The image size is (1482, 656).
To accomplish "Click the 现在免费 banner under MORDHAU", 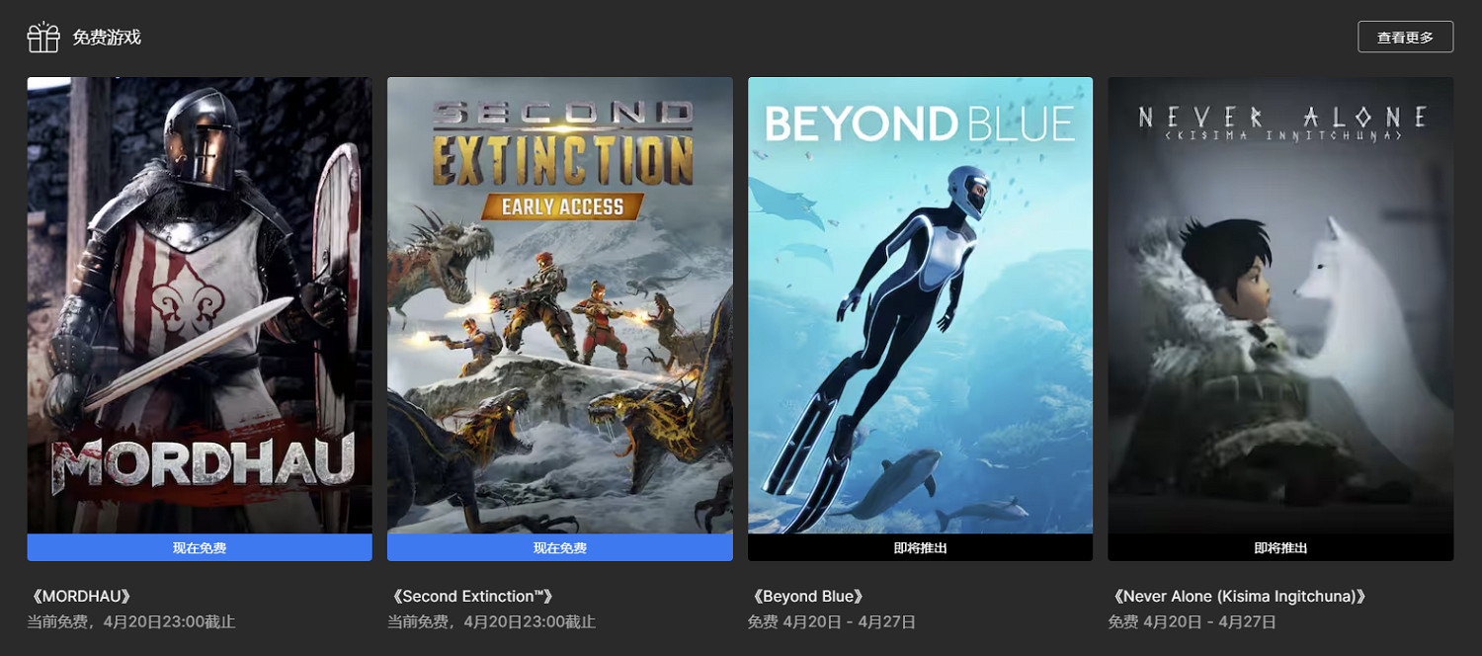I will (200, 547).
